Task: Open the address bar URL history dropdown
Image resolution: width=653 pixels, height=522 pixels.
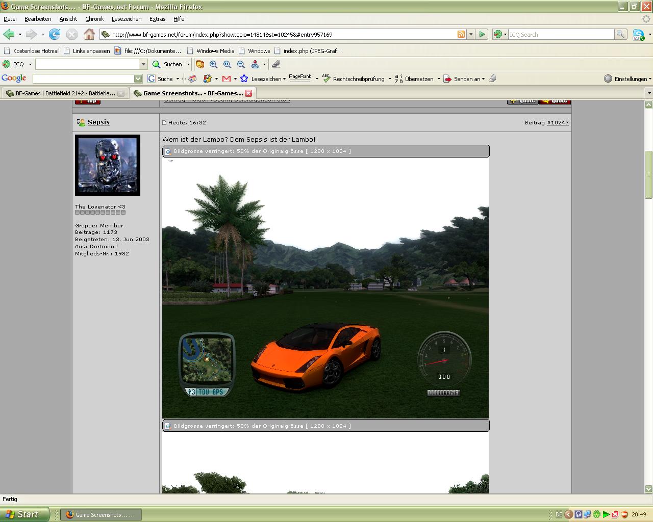Action: tap(471, 34)
